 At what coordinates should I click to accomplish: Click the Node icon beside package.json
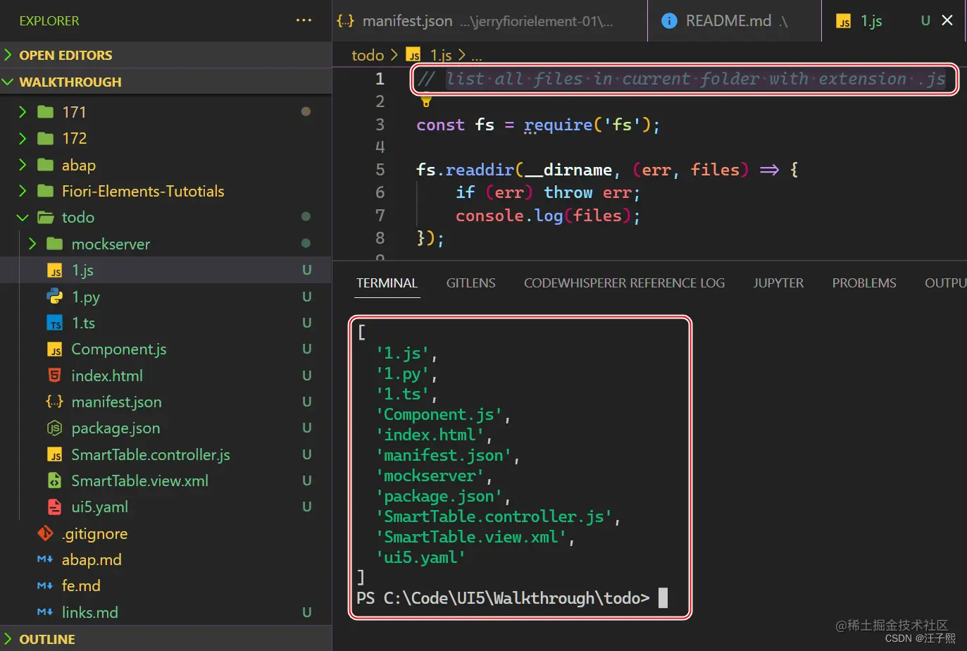pyautogui.click(x=55, y=428)
